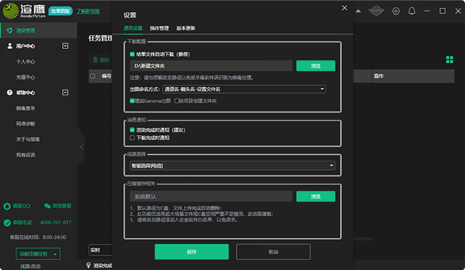Close the 设置 dialog

pos(344,8)
